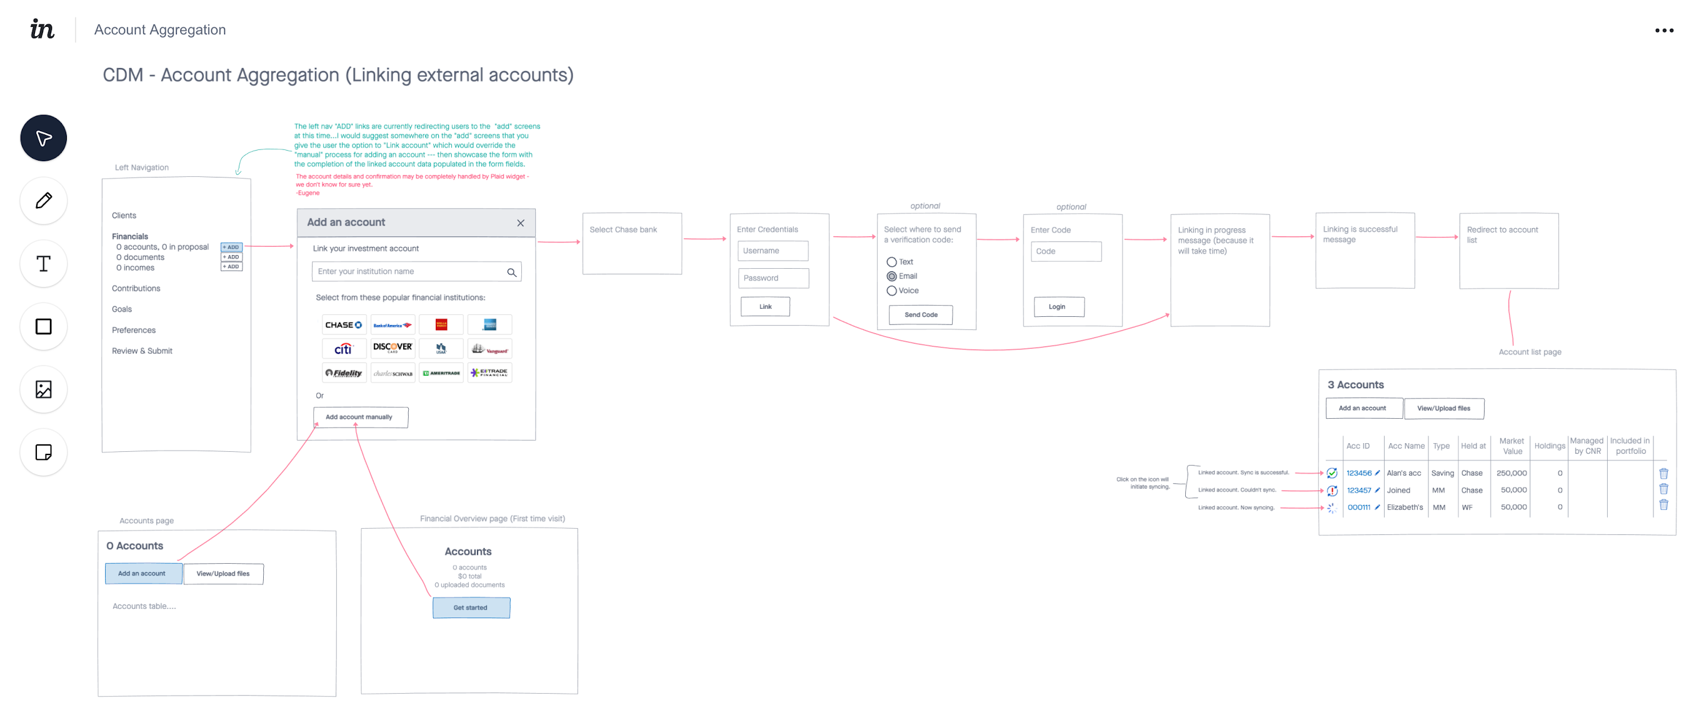Viewport: 1694px width, 725px height.
Task: Select the Email verification option
Action: pyautogui.click(x=891, y=276)
